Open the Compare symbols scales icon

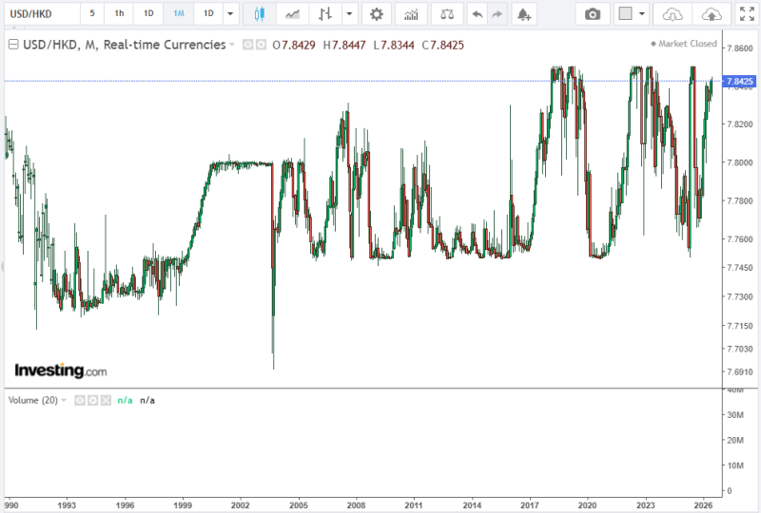(x=447, y=14)
